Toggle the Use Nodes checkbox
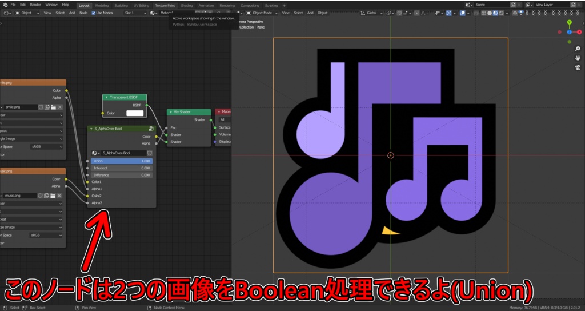The image size is (585, 311). (x=94, y=13)
